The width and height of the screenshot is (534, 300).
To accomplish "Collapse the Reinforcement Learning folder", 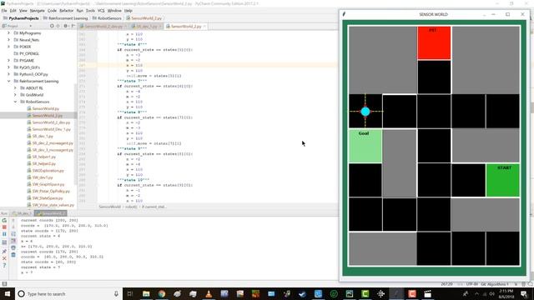I will pos(9,81).
